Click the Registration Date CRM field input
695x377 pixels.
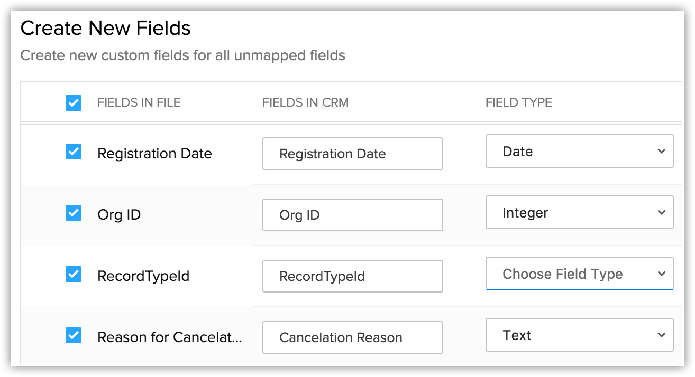tap(352, 154)
